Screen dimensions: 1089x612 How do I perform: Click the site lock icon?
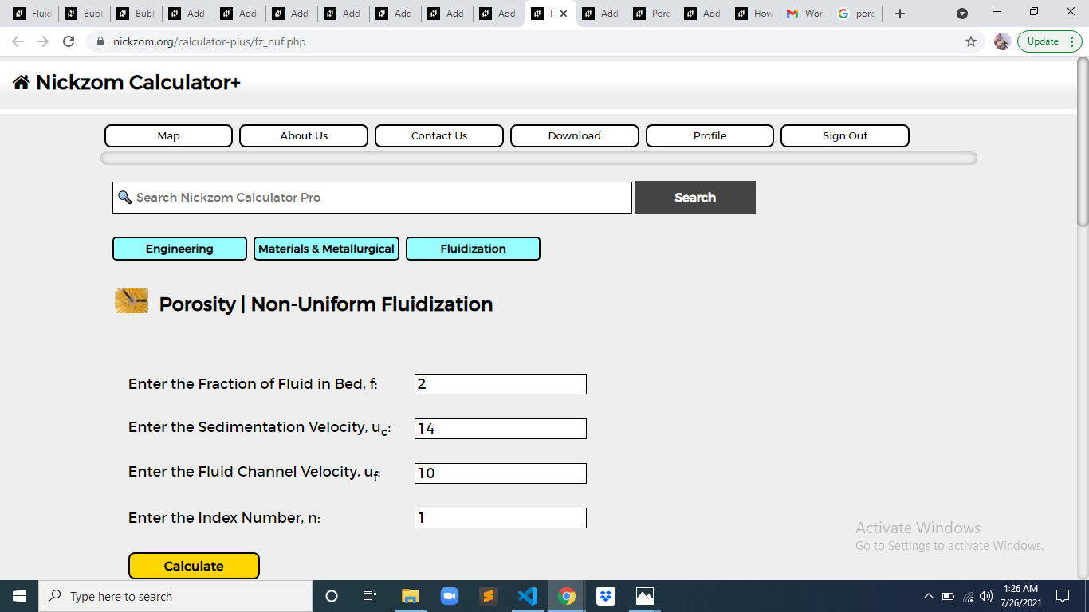(100, 41)
